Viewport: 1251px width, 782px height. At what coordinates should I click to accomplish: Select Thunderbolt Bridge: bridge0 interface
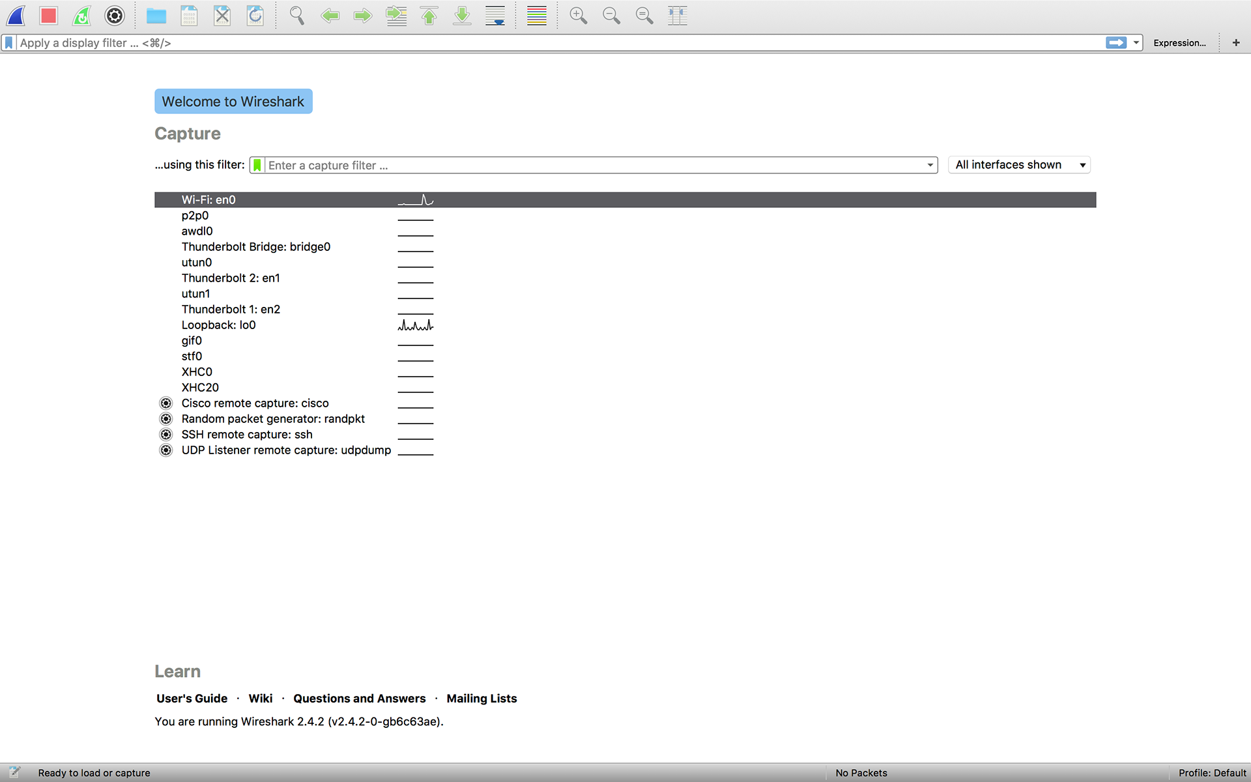tap(625, 246)
